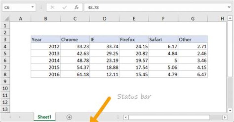Click the vertical scrollbar thumb
The width and height of the screenshot is (234, 122).
click(230, 49)
